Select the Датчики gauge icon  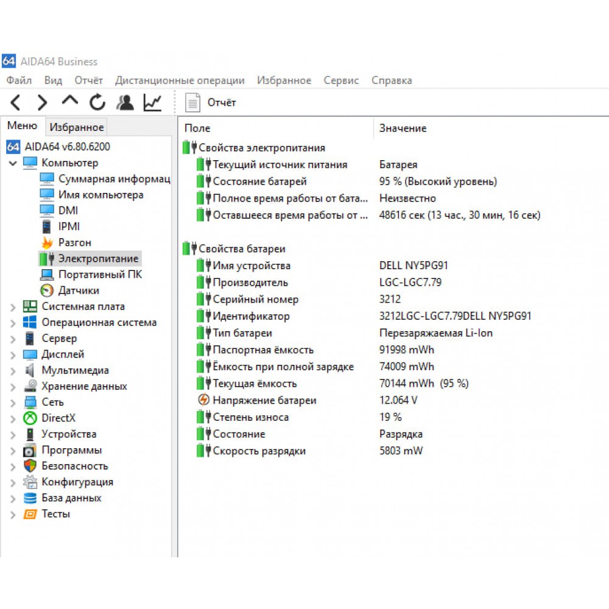click(x=47, y=290)
